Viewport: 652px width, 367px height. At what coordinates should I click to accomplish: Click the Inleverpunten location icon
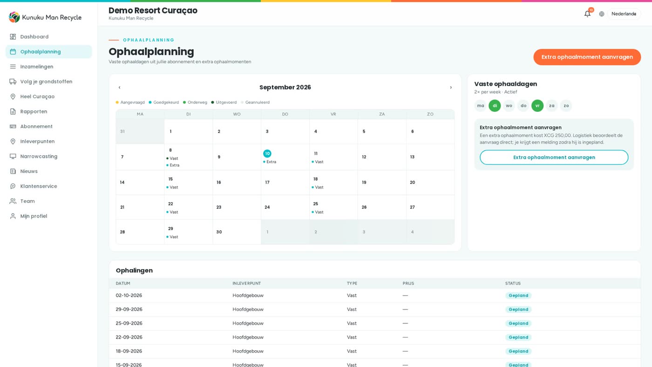[13, 141]
